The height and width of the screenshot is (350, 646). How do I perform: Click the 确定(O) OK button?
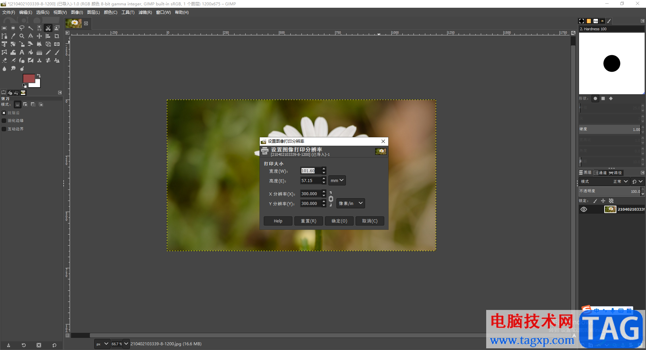pyautogui.click(x=339, y=221)
